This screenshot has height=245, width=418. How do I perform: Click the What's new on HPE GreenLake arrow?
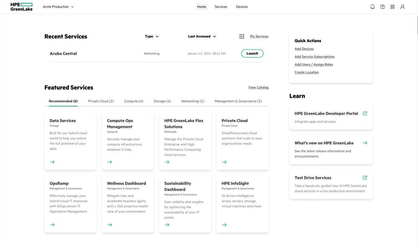(365, 143)
